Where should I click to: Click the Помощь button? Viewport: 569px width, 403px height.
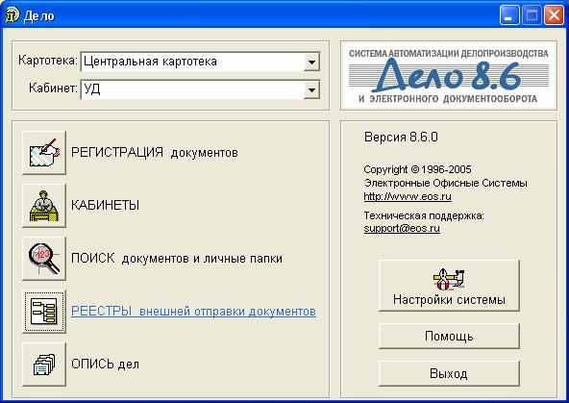coord(449,337)
